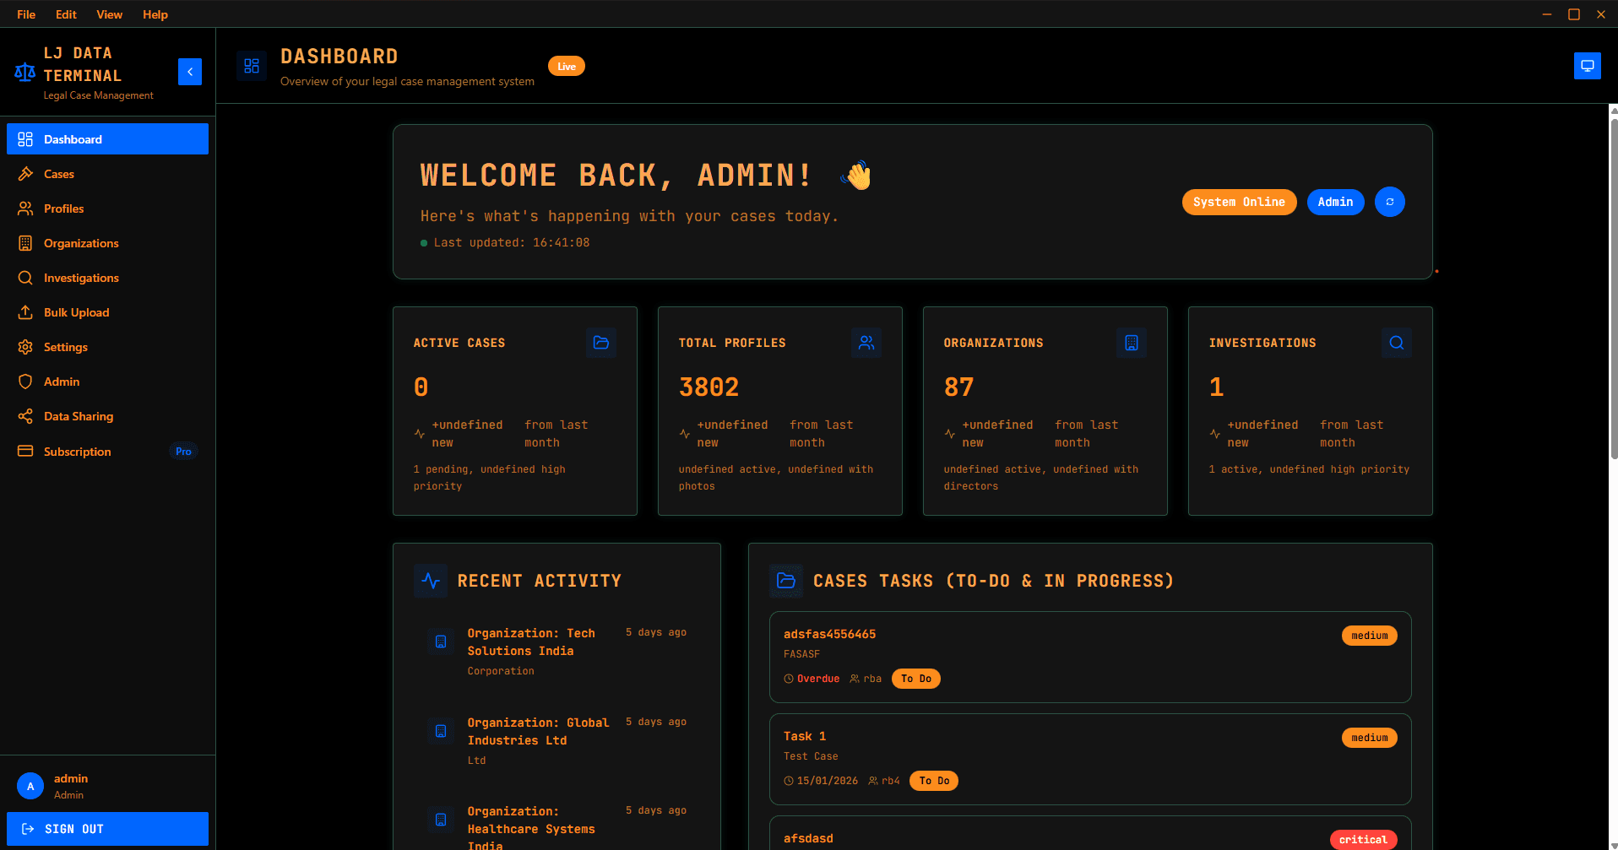This screenshot has height=850, width=1618.
Task: Click the Admin shield icon in the sidebar
Action: coord(26,382)
